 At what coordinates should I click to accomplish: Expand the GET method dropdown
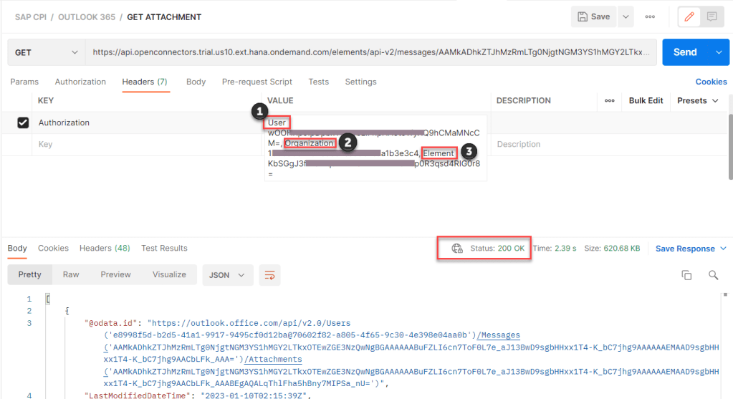point(46,52)
